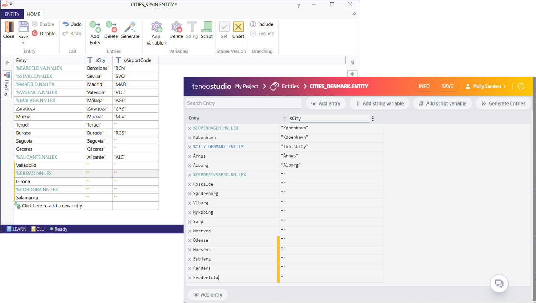Click the Close entity door icon
This screenshot has height=303, width=536.
coord(9,28)
